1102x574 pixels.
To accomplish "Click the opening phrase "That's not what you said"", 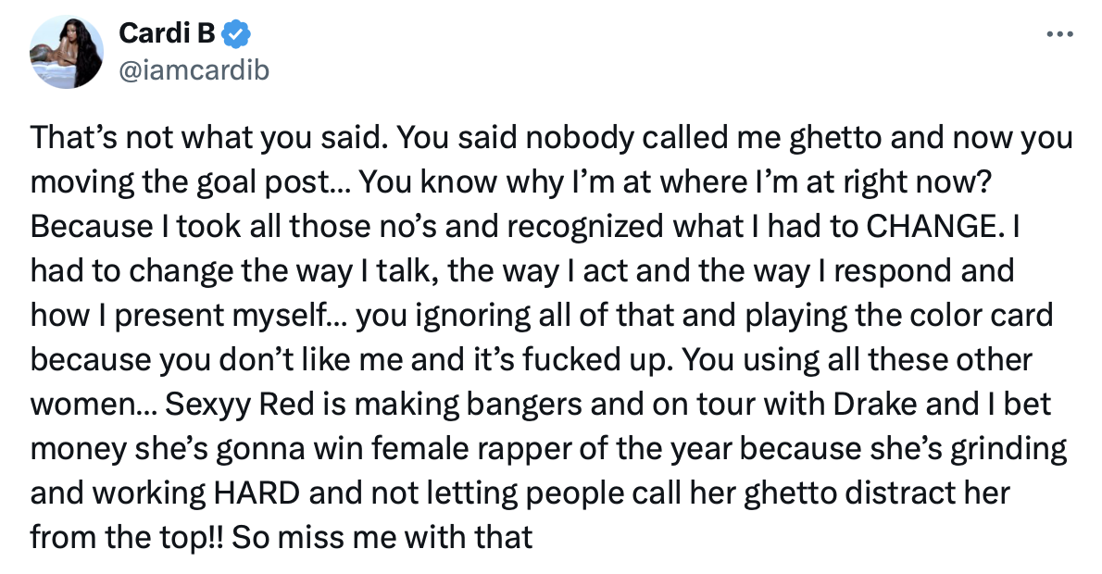I will tap(201, 140).
